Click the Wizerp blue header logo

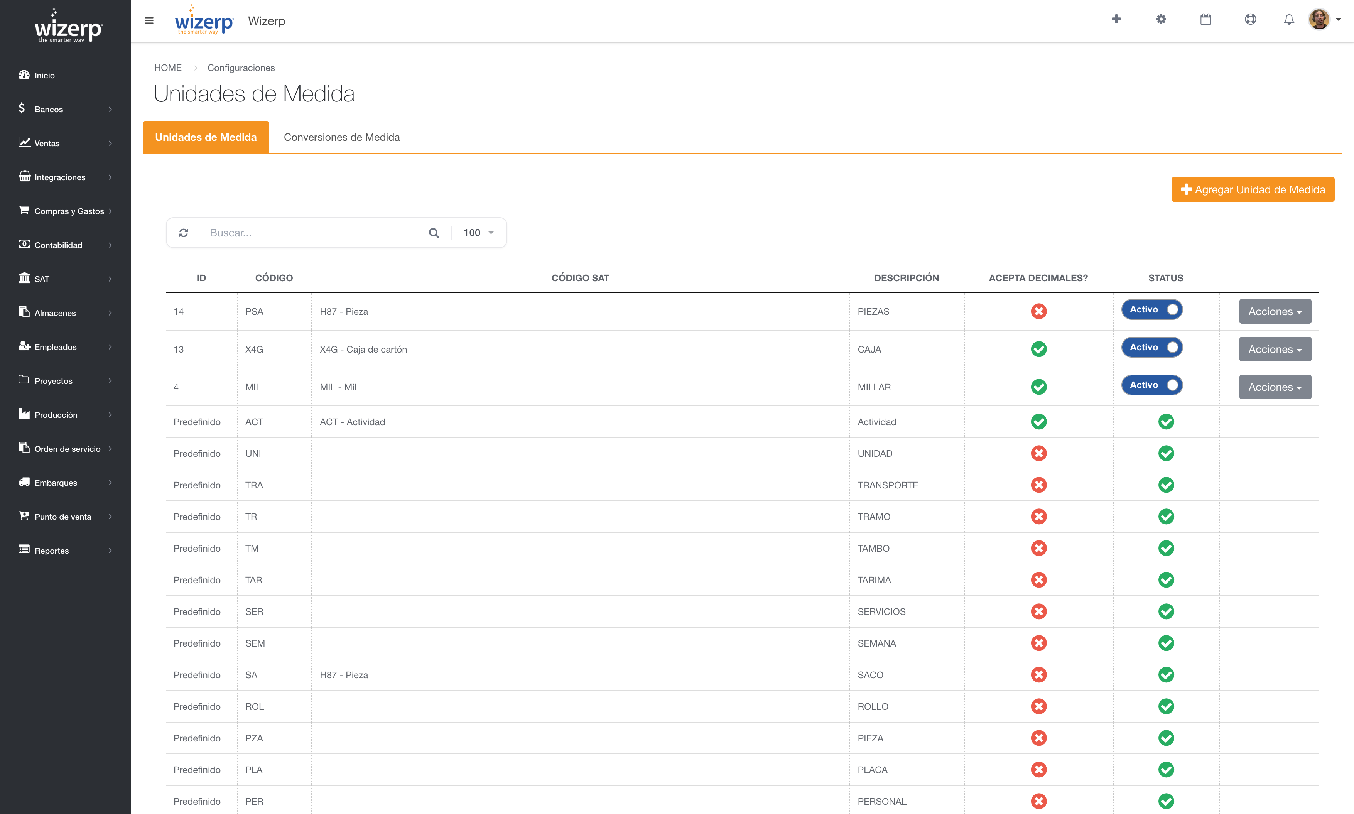pos(204,20)
